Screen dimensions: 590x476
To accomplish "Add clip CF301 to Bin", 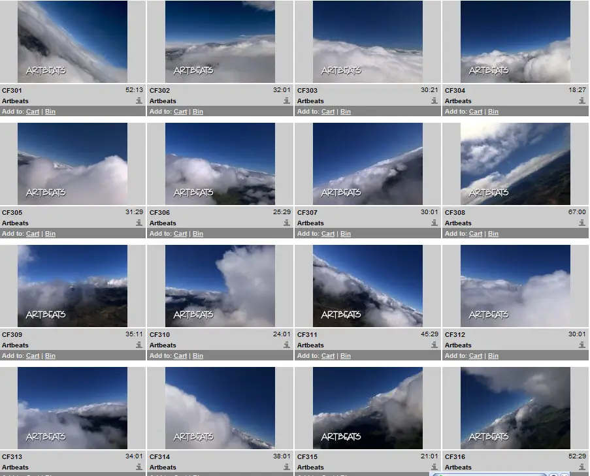I will pos(50,111).
